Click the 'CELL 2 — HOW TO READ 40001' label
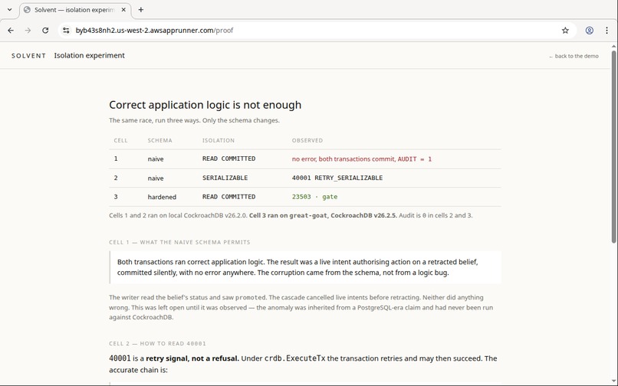 [x=158, y=343]
